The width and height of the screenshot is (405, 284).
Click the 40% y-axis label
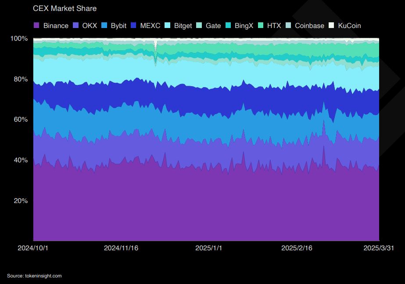tap(21, 160)
